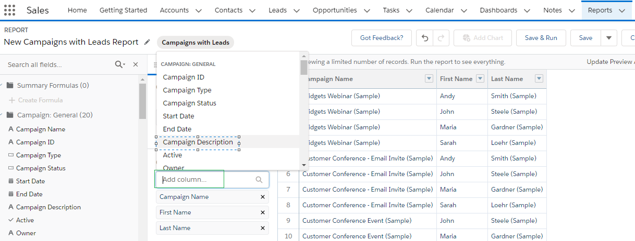Viewport: 635px width, 241px height.
Task: Open the Dashboards tab
Action: (498, 10)
